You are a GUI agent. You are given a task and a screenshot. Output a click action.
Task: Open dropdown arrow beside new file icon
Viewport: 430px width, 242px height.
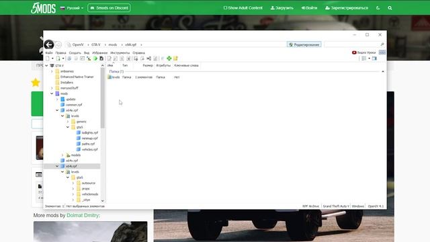pos(52,58)
